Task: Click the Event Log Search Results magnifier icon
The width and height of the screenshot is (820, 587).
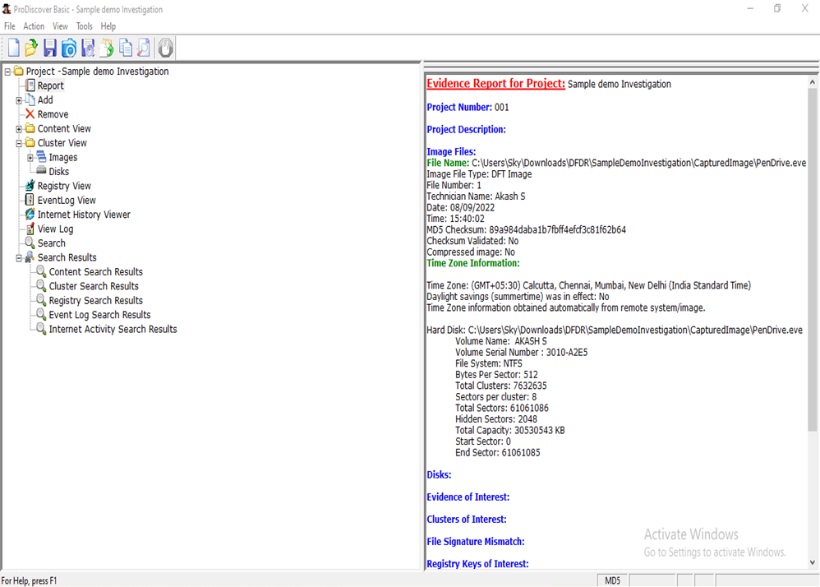Action: point(41,314)
